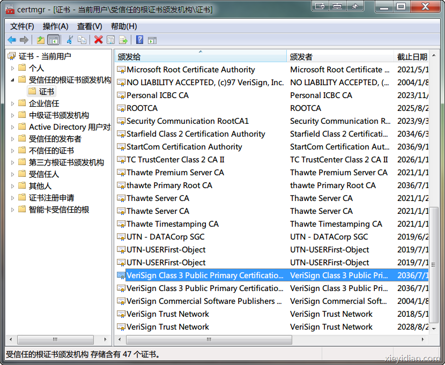Click certificate icon beside UTN - DATACorp SGC

(121, 237)
